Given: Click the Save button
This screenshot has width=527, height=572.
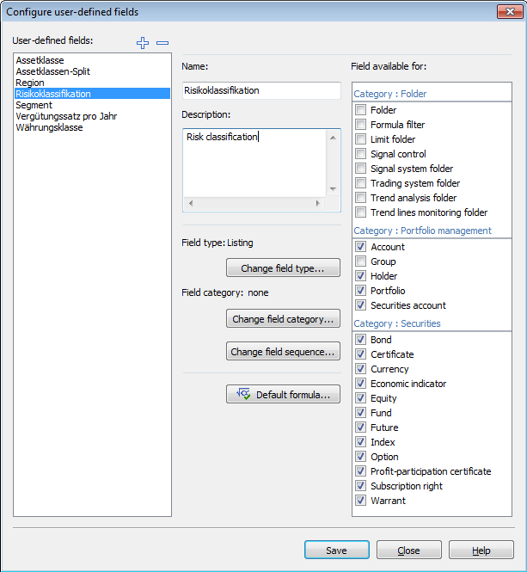Looking at the screenshot, I should [x=336, y=550].
